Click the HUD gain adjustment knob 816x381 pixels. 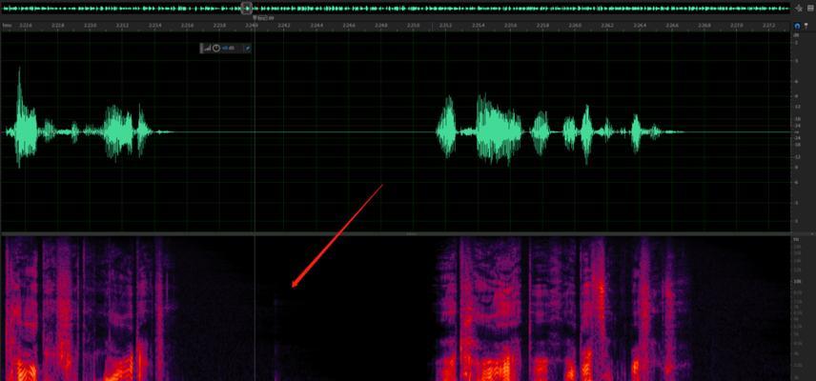point(216,49)
